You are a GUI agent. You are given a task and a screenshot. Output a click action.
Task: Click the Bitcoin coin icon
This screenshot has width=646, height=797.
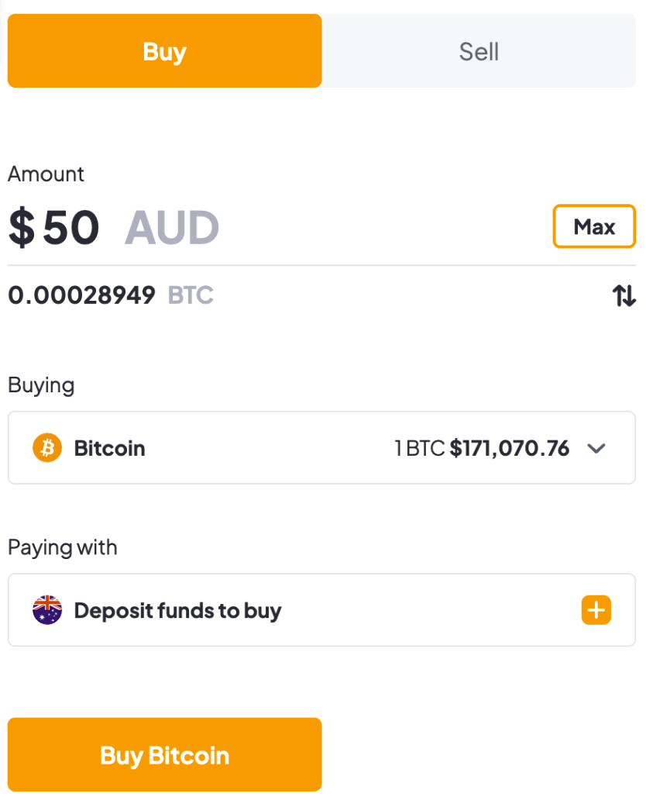(x=46, y=448)
